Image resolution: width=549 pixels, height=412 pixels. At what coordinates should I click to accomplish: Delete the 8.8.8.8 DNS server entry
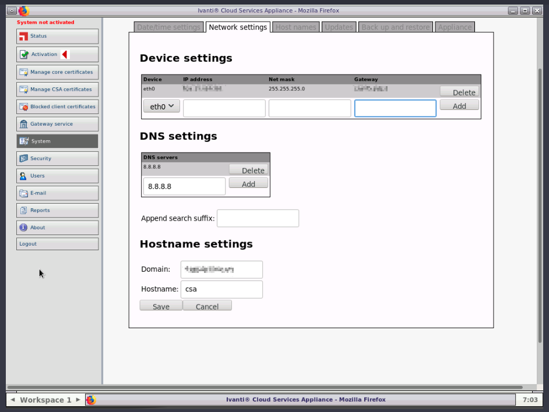pos(249,170)
